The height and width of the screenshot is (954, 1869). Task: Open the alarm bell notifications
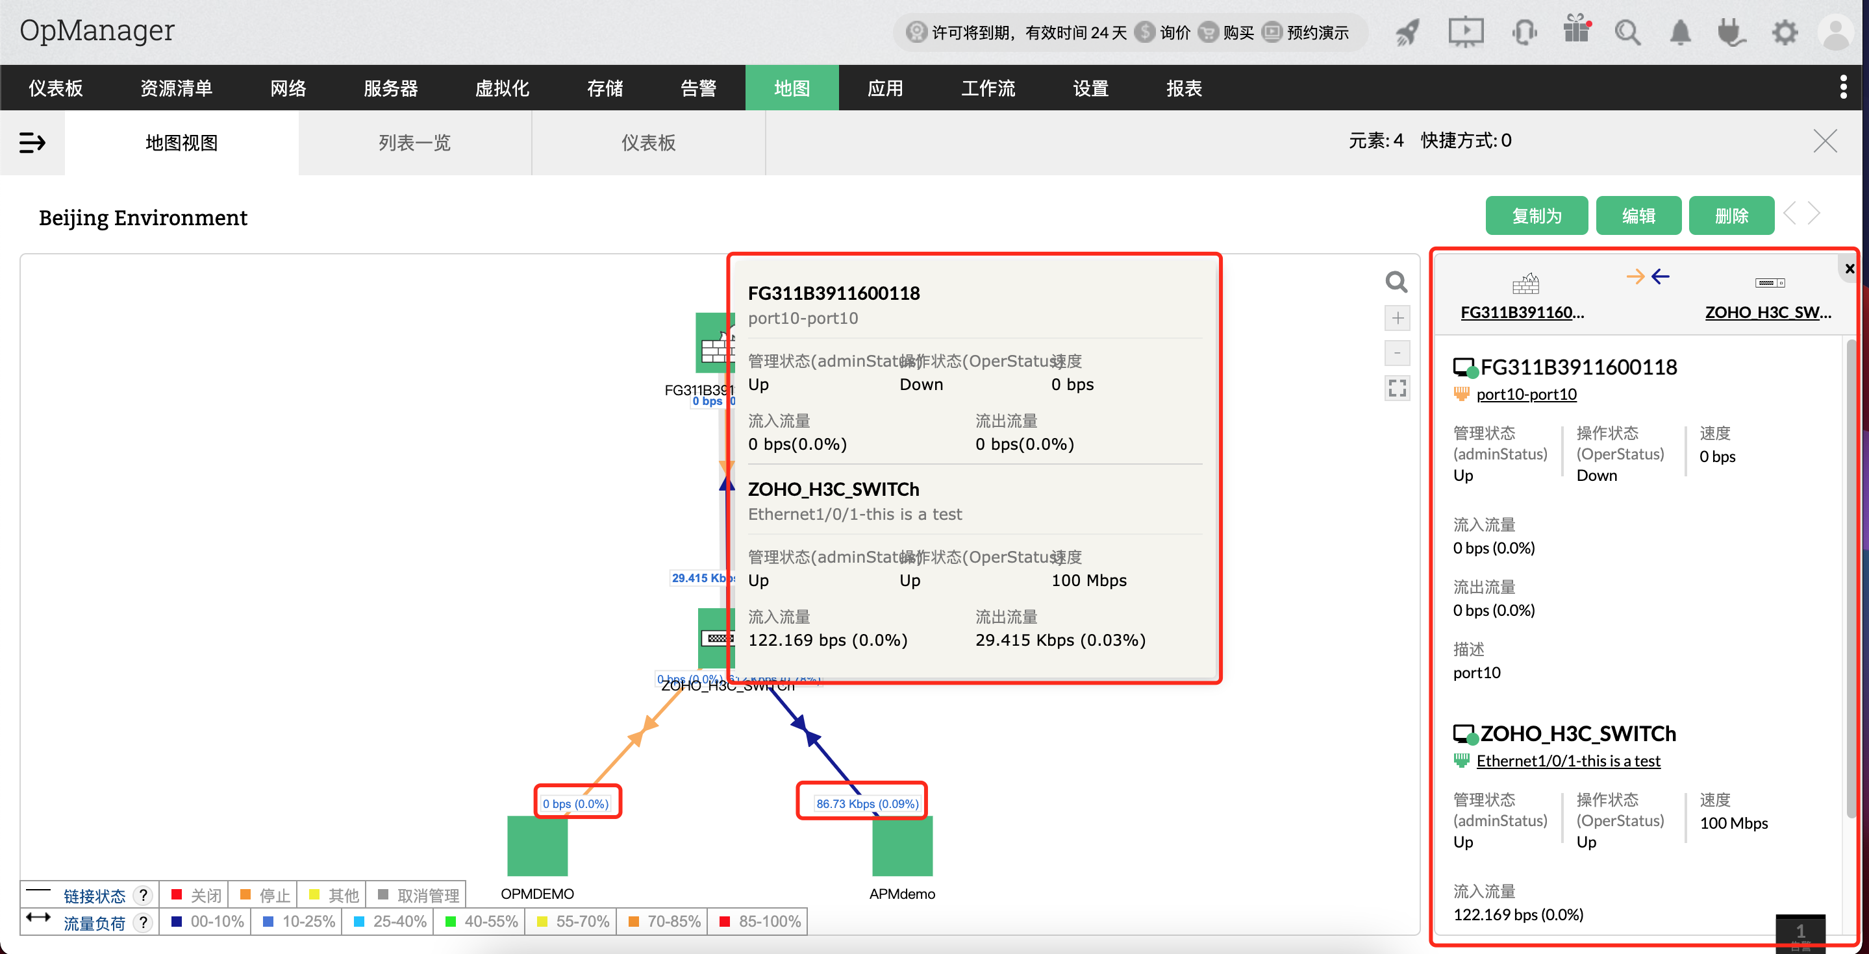[x=1681, y=32]
